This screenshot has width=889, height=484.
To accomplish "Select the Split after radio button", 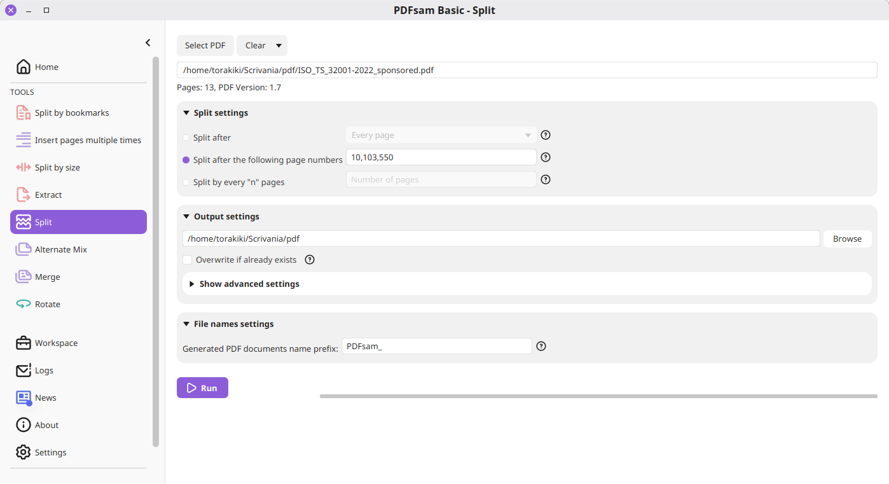I will pos(186,137).
